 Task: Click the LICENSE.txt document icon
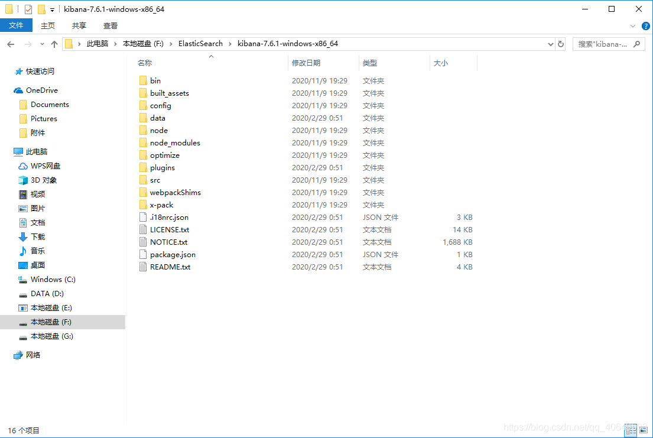[x=143, y=229]
